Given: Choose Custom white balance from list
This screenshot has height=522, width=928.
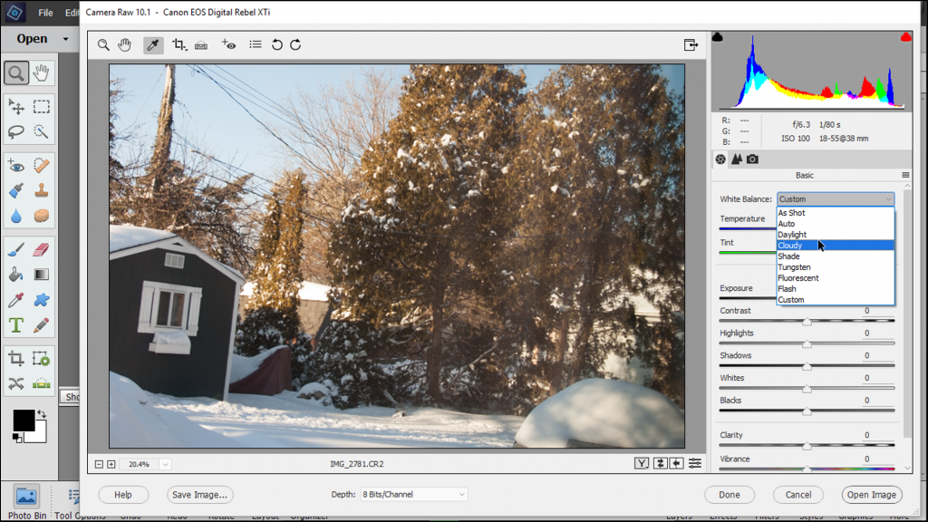Looking at the screenshot, I should [x=835, y=300].
